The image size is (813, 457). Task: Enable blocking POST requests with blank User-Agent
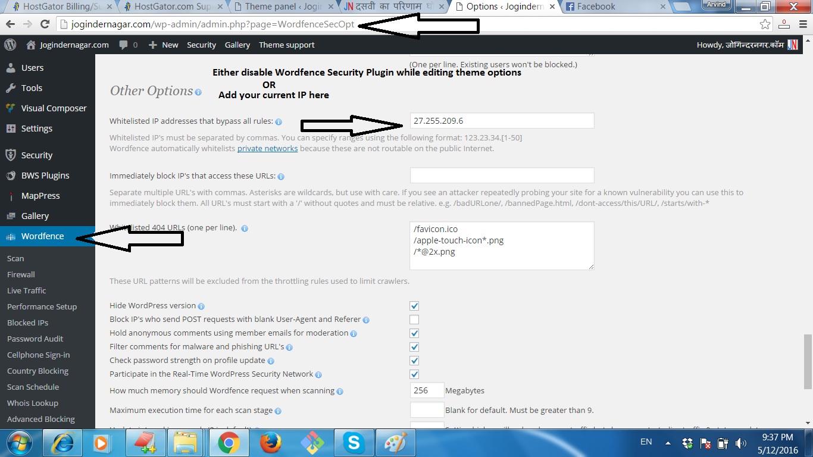point(414,320)
